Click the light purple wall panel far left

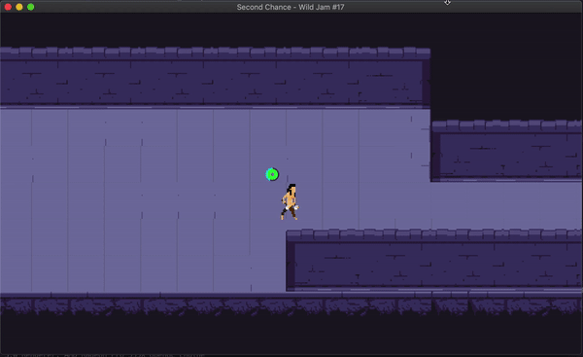tap(16, 201)
